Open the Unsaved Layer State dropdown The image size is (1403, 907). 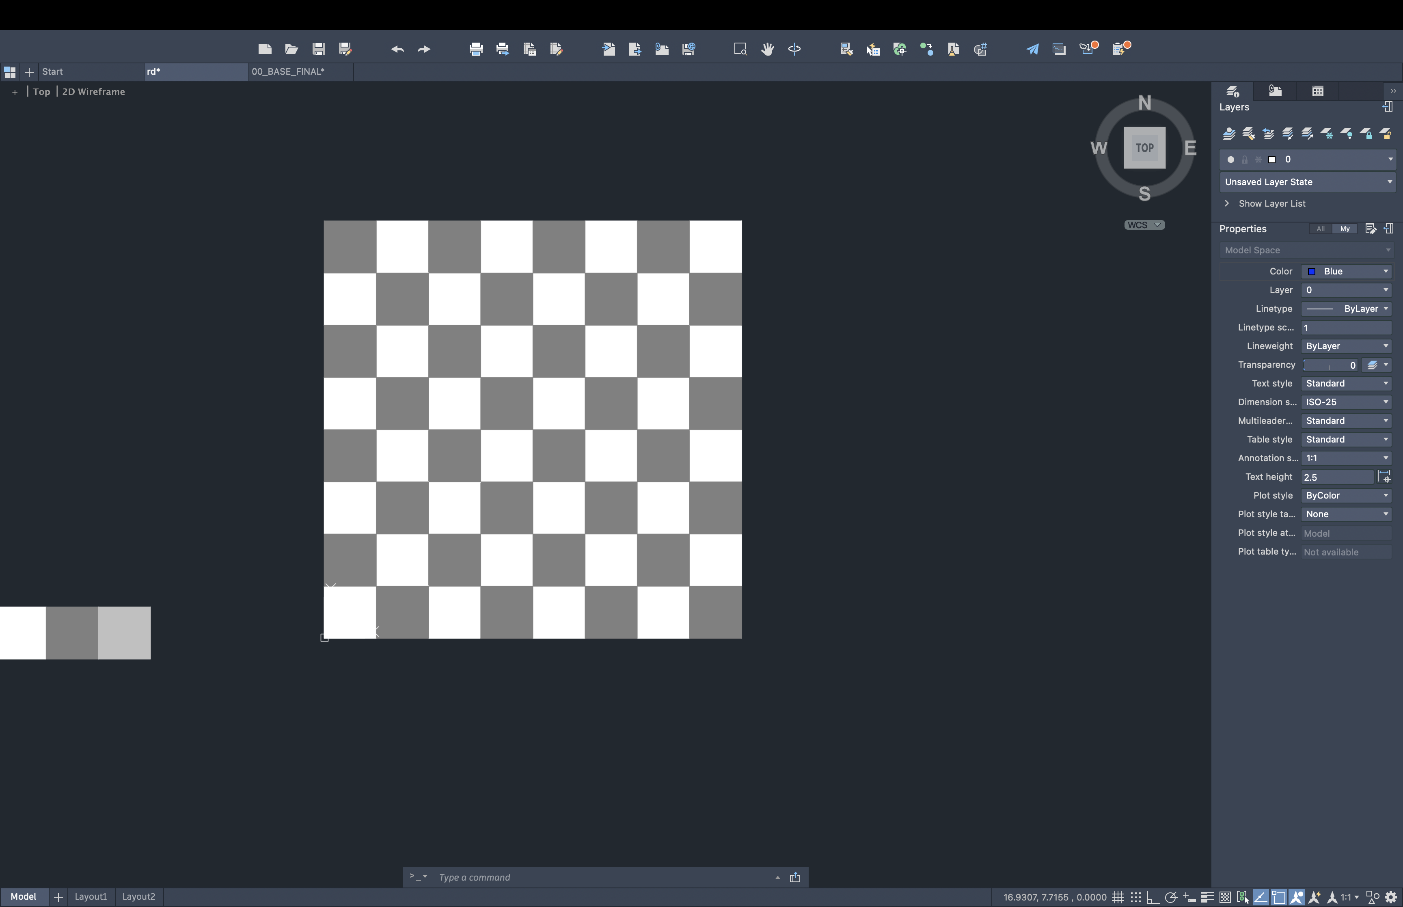pyautogui.click(x=1307, y=182)
